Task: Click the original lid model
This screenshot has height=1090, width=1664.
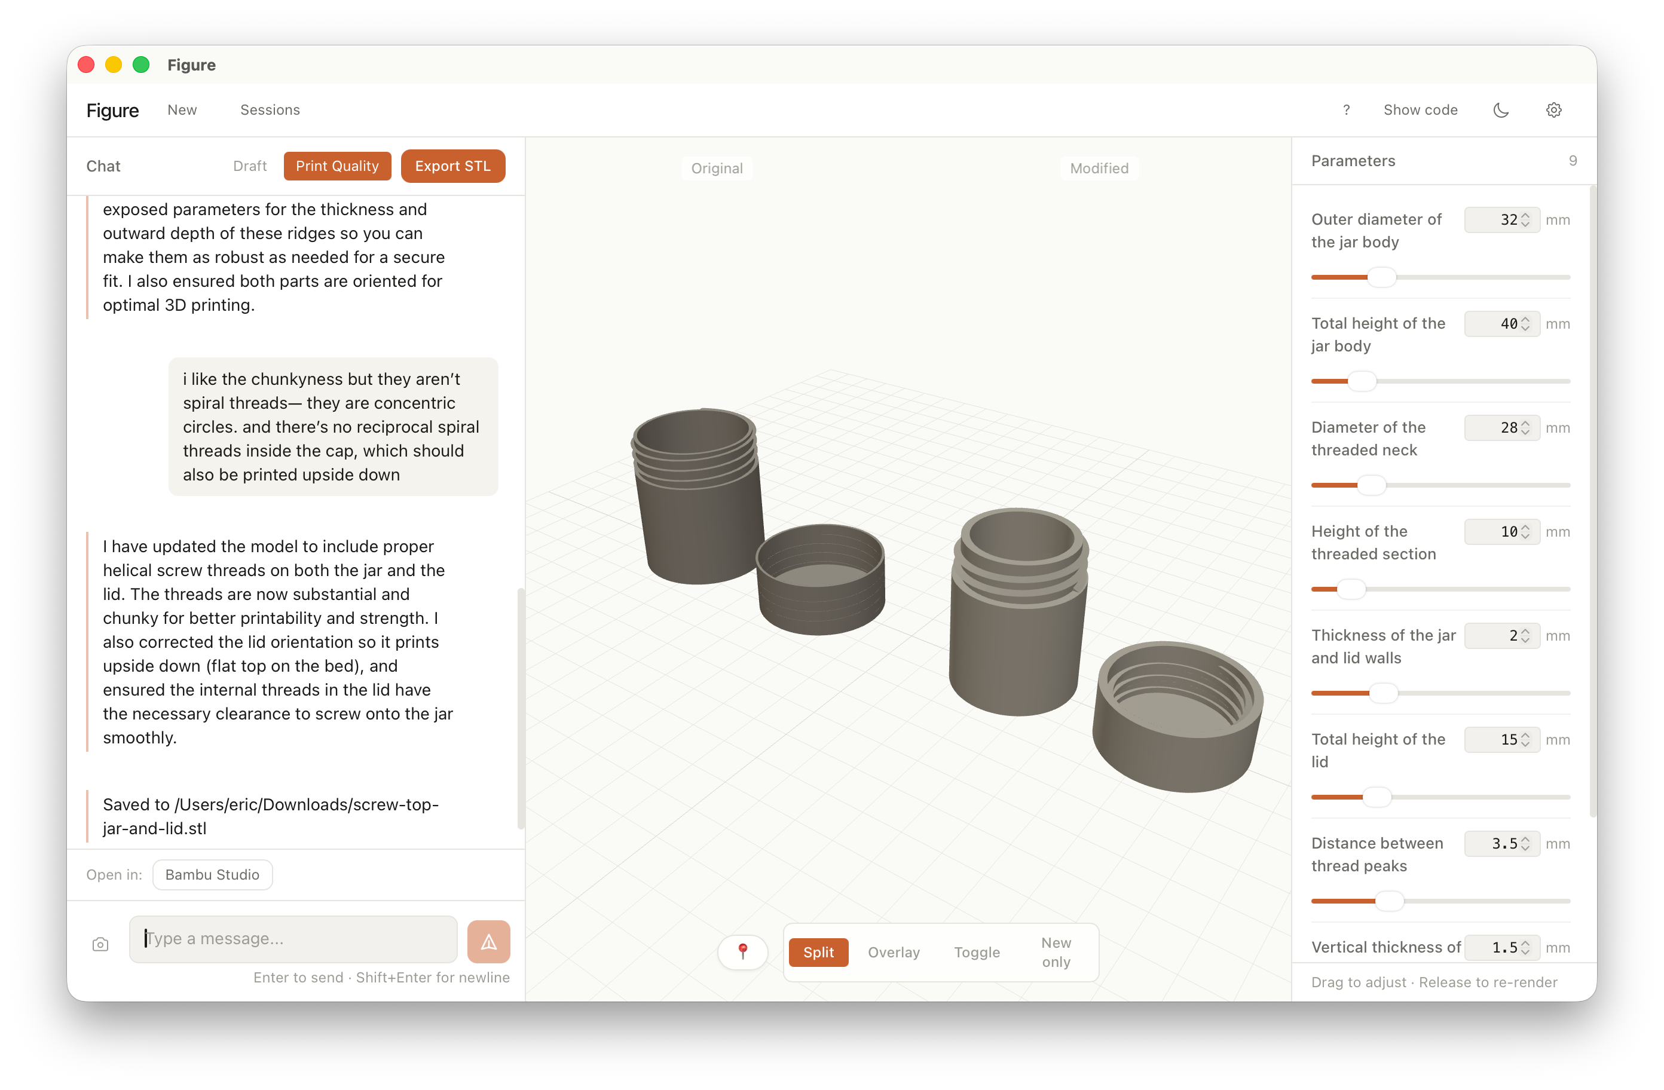Action: (x=821, y=579)
